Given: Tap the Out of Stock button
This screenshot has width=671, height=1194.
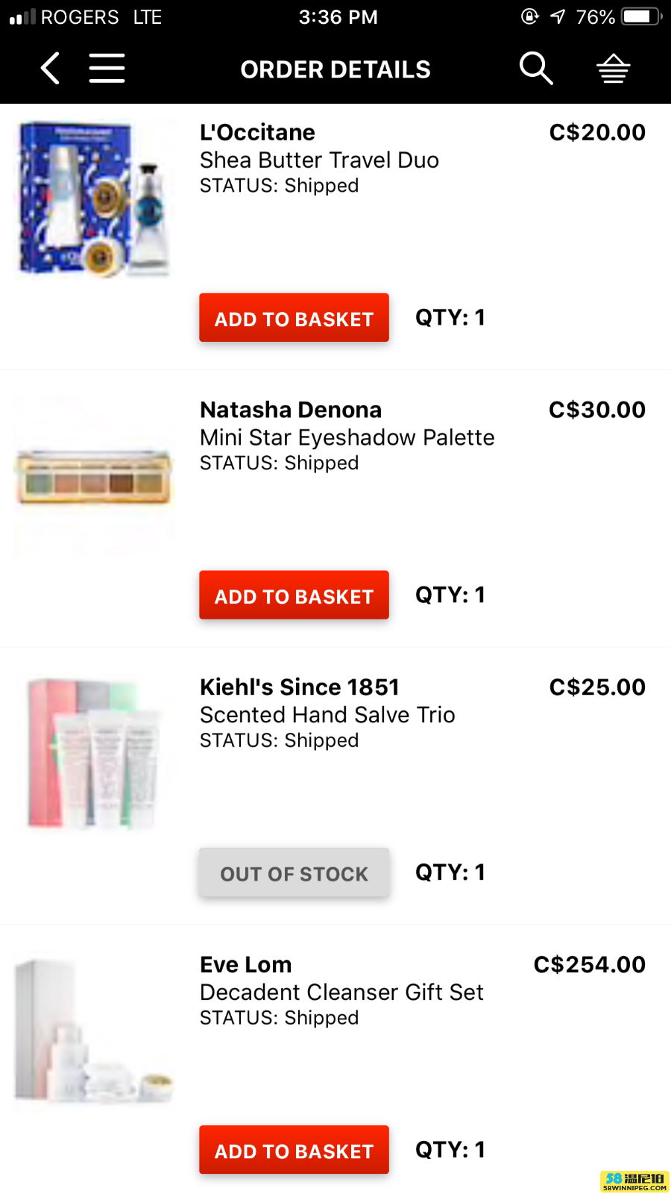Looking at the screenshot, I should click(x=294, y=872).
